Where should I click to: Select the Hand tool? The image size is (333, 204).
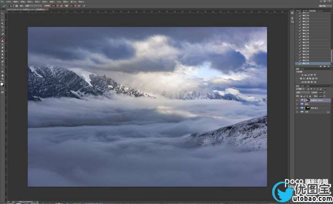(x=2, y=75)
